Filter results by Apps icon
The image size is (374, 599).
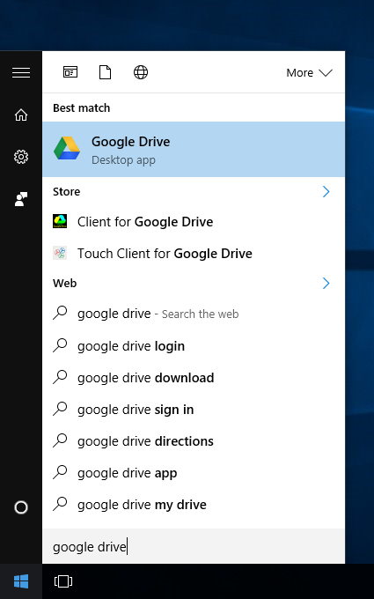coord(70,72)
